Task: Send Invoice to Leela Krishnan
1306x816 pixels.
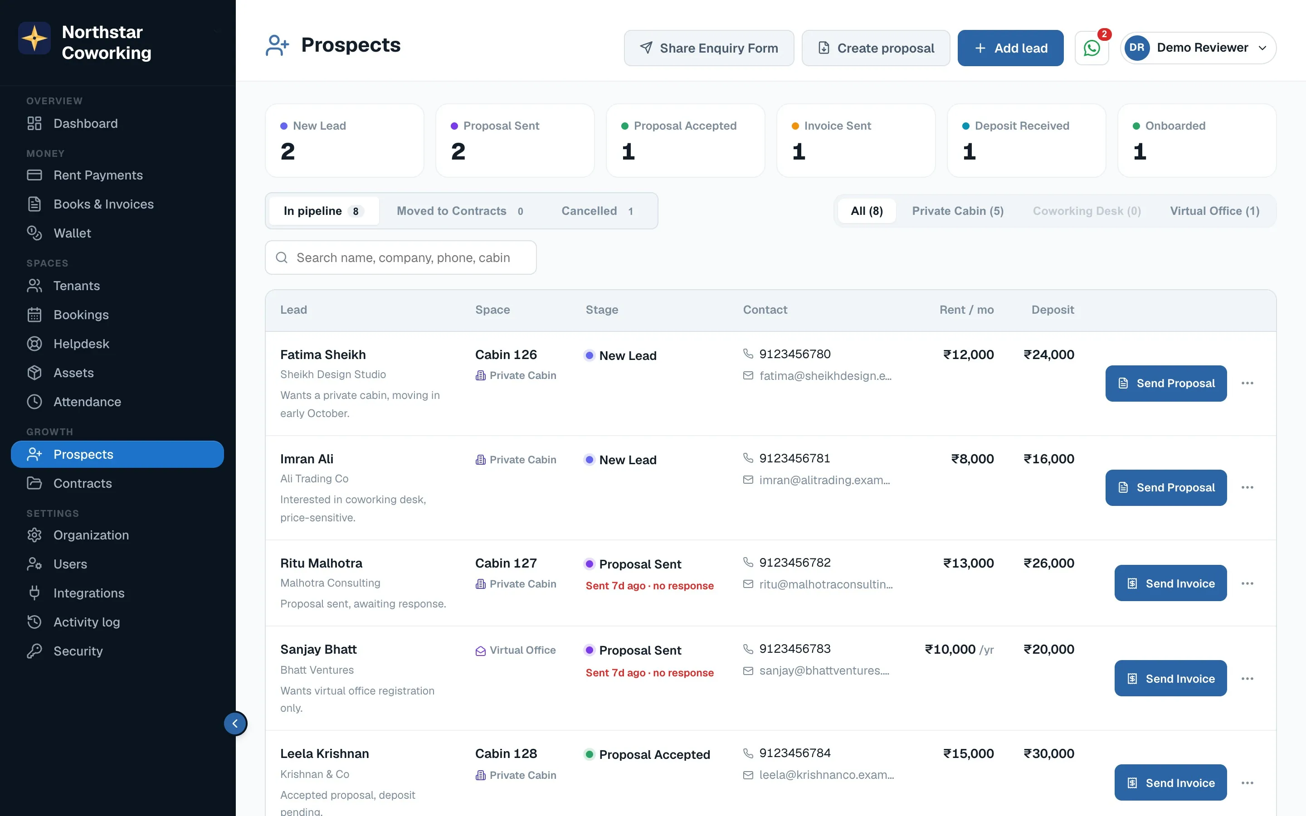Action: click(x=1170, y=782)
